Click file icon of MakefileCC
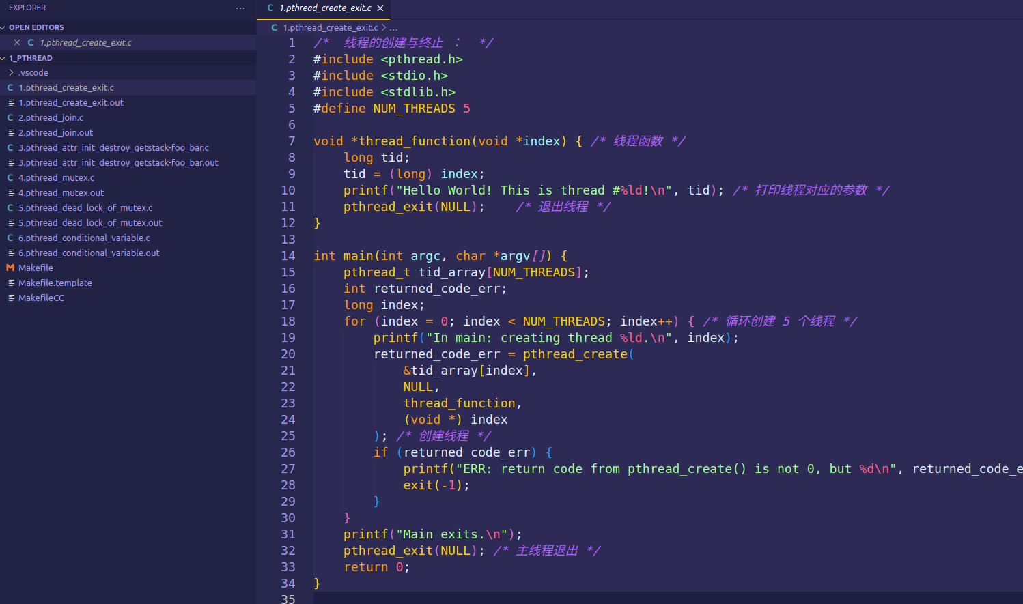 point(11,298)
